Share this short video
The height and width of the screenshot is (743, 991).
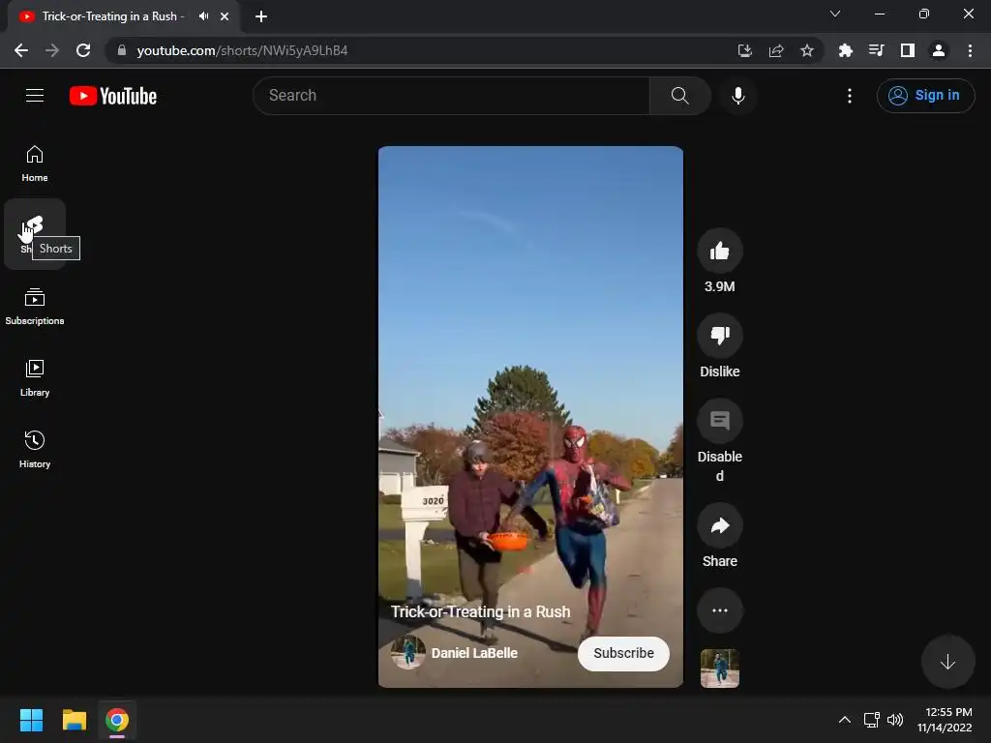(x=720, y=525)
